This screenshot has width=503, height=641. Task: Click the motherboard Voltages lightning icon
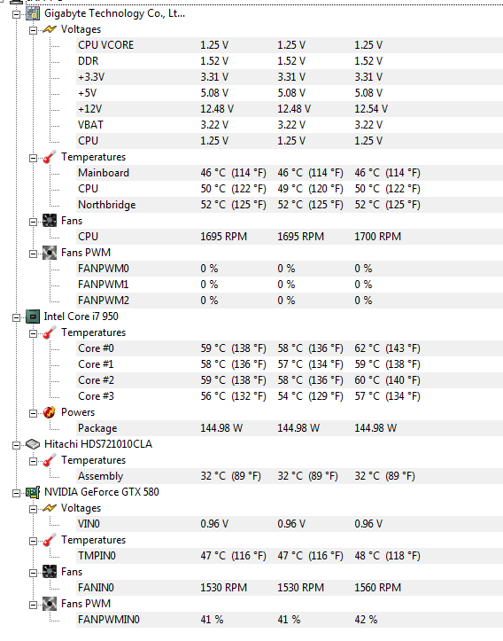click(50, 29)
